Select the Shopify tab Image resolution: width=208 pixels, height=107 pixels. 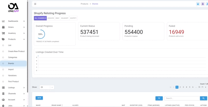(73, 18)
